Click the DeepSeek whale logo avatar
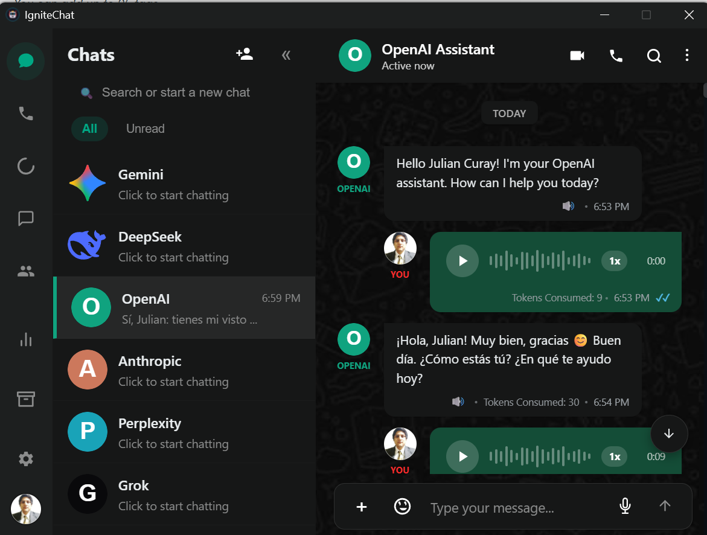 [87, 245]
